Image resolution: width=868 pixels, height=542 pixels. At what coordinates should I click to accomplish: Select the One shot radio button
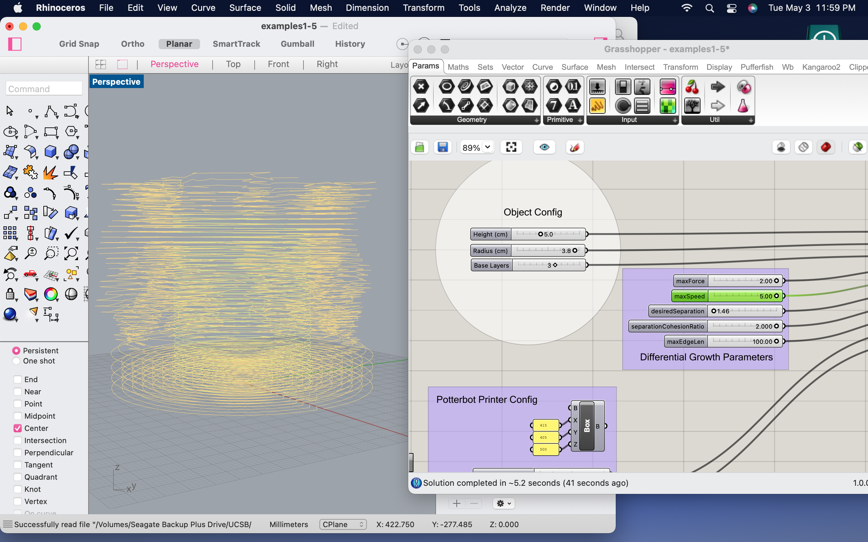coord(16,361)
